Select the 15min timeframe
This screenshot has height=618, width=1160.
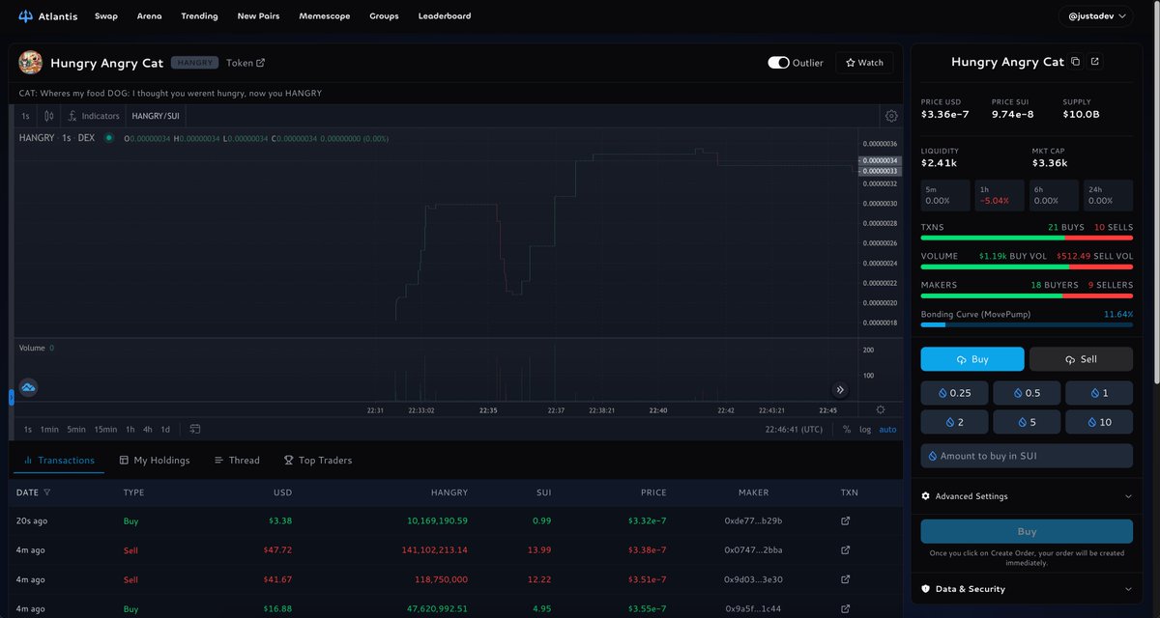tap(105, 430)
